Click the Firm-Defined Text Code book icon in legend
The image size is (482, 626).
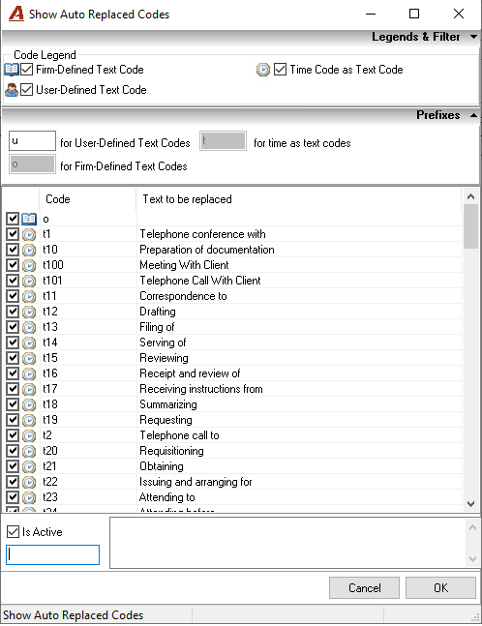pyautogui.click(x=12, y=70)
